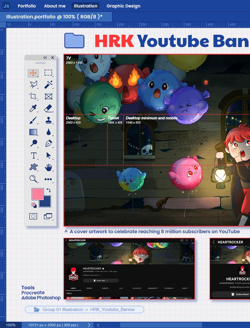Click the 'Tablet' safe-area label

113,118
